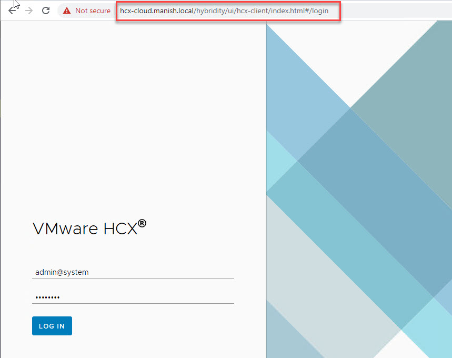Click the VMware HCX title text

[89, 228]
